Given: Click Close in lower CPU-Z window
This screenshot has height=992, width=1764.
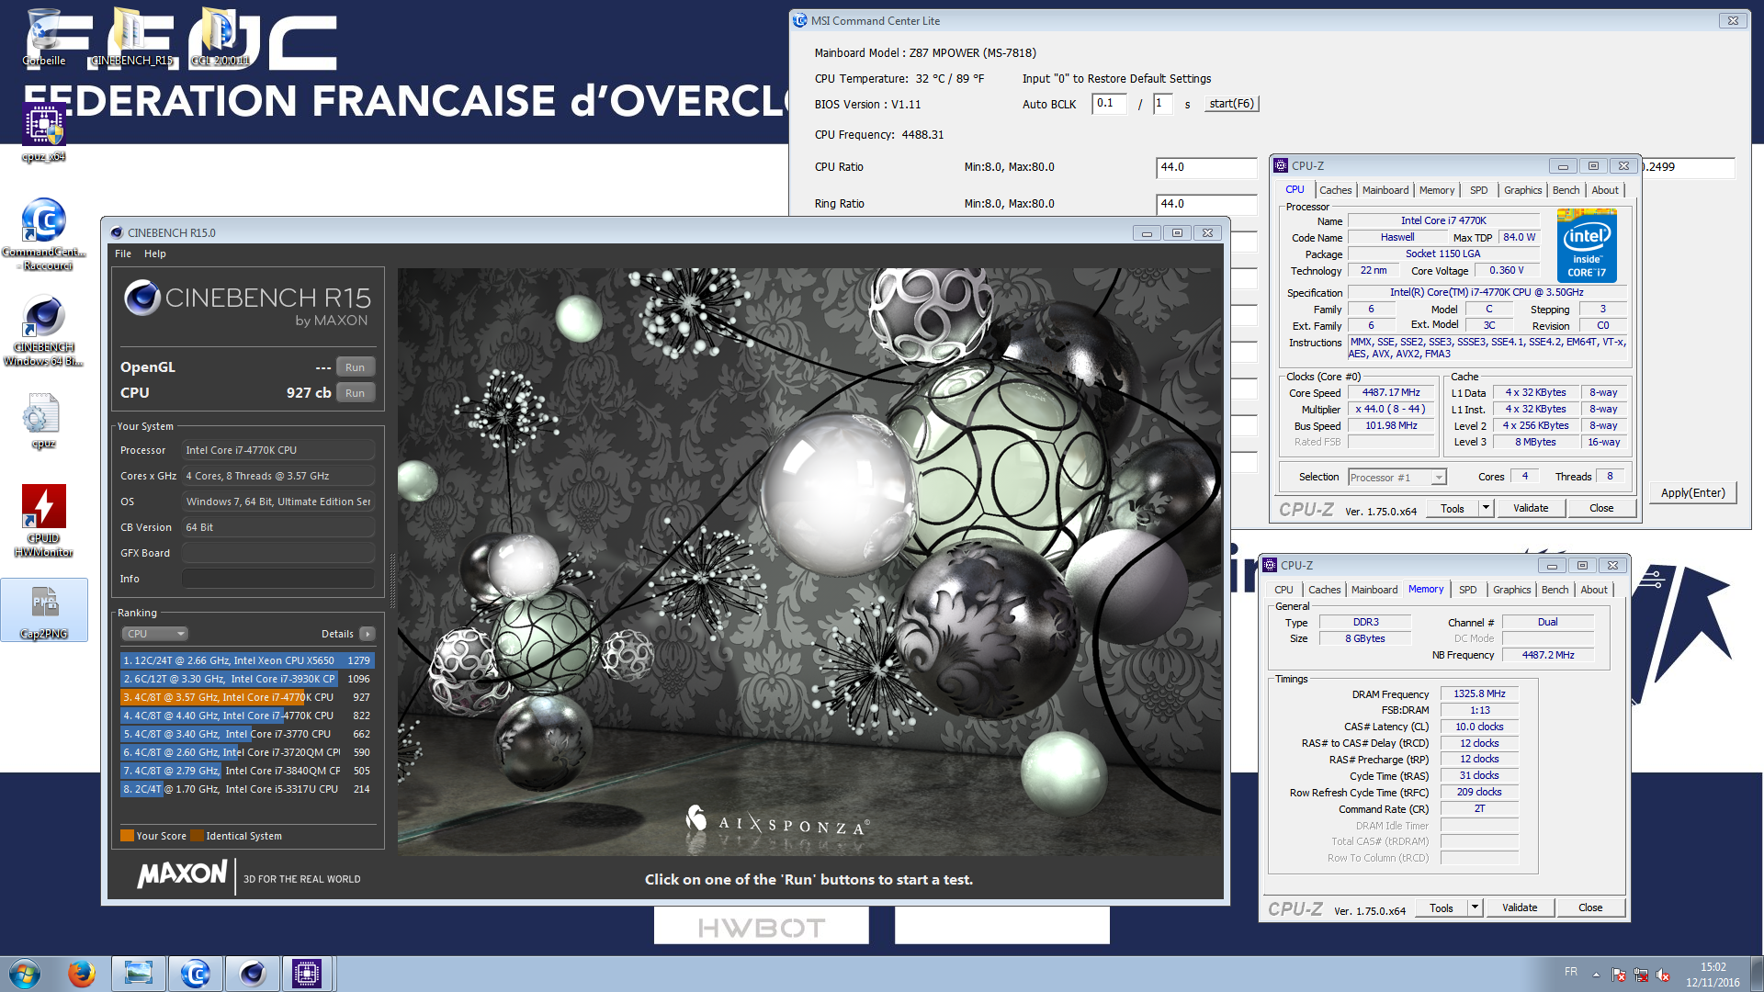Looking at the screenshot, I should [x=1590, y=907].
